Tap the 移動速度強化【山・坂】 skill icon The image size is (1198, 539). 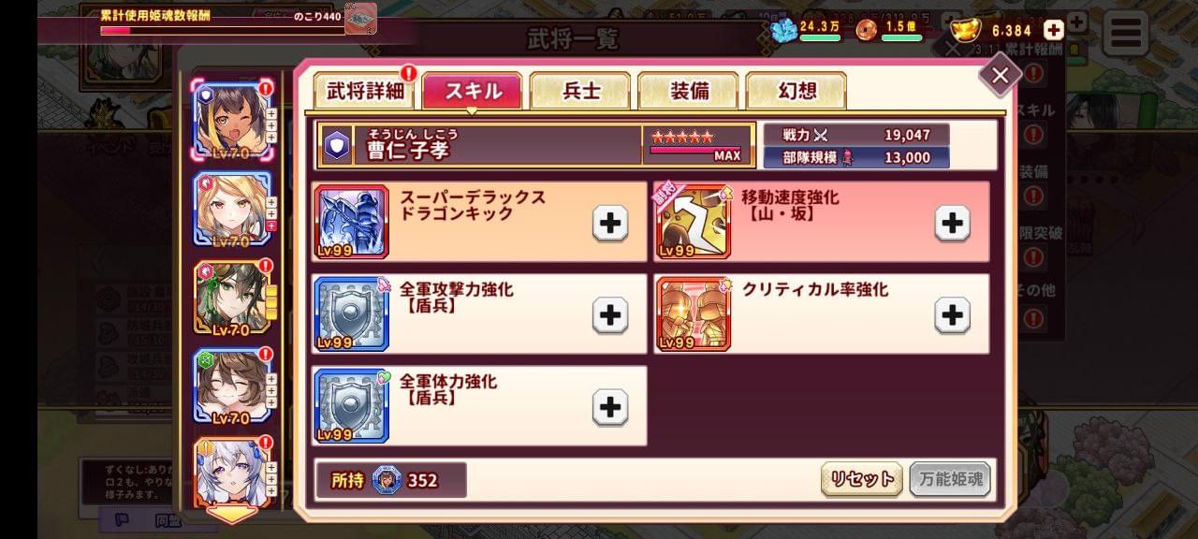694,222
